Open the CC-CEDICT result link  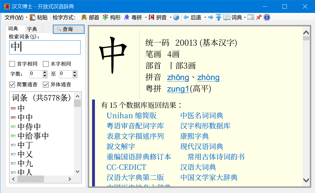click(126, 167)
